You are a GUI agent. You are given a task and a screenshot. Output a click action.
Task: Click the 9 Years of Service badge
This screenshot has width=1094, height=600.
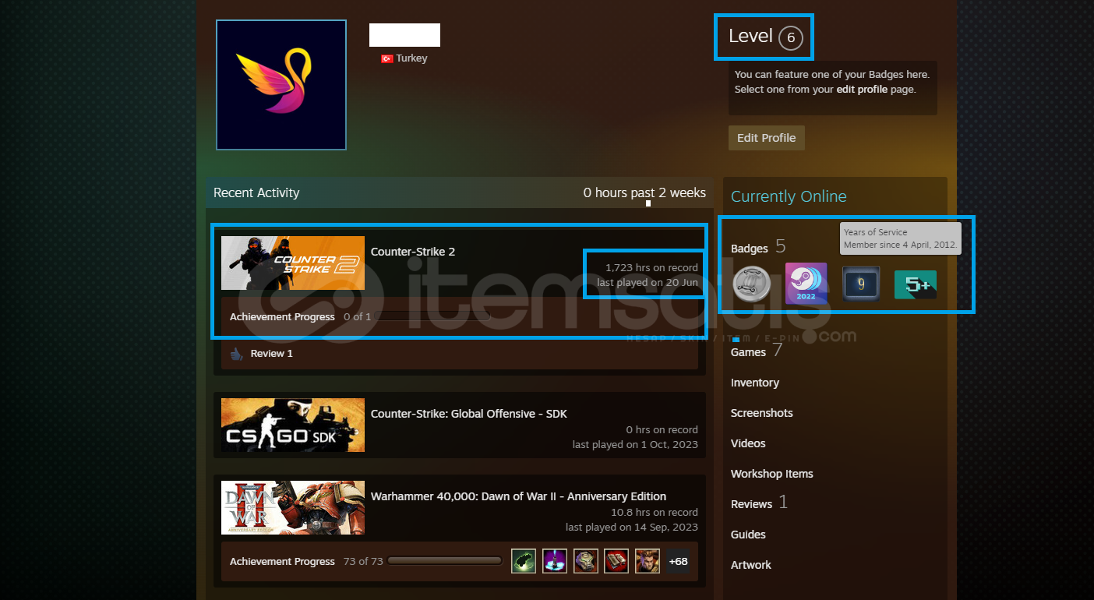coord(861,284)
